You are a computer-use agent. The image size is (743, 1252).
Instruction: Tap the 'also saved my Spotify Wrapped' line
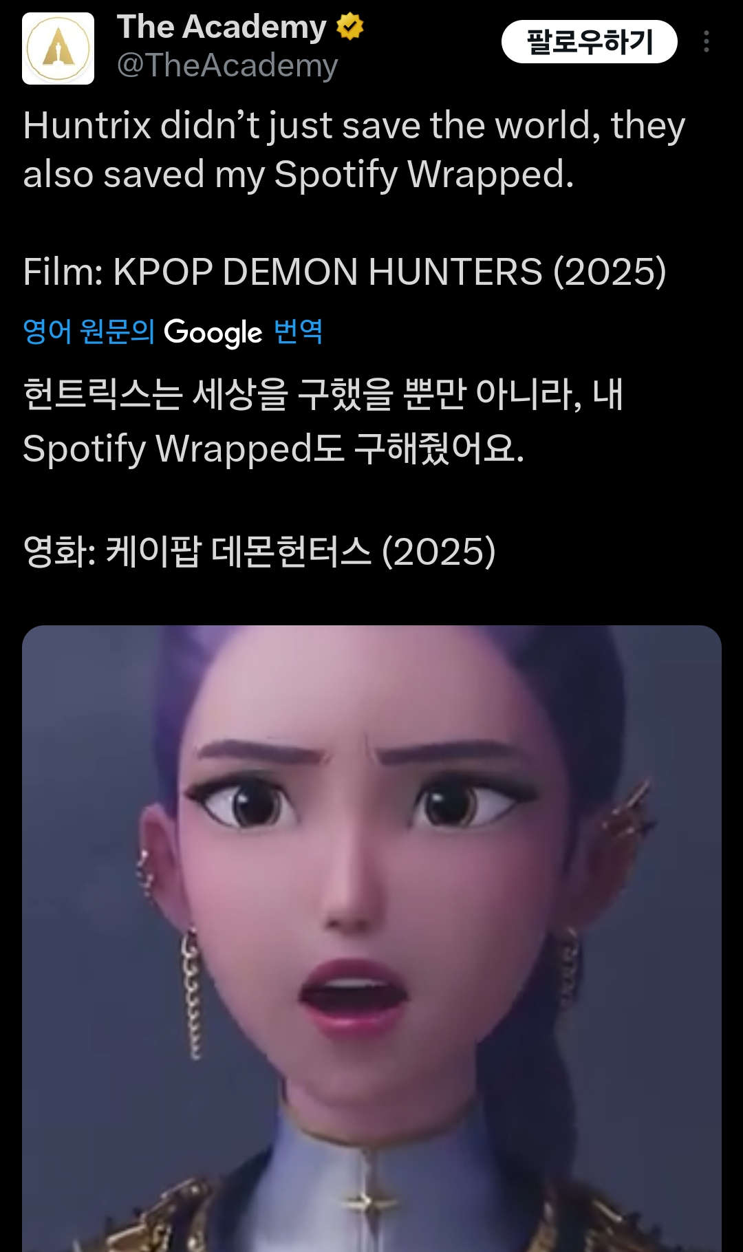click(x=299, y=175)
